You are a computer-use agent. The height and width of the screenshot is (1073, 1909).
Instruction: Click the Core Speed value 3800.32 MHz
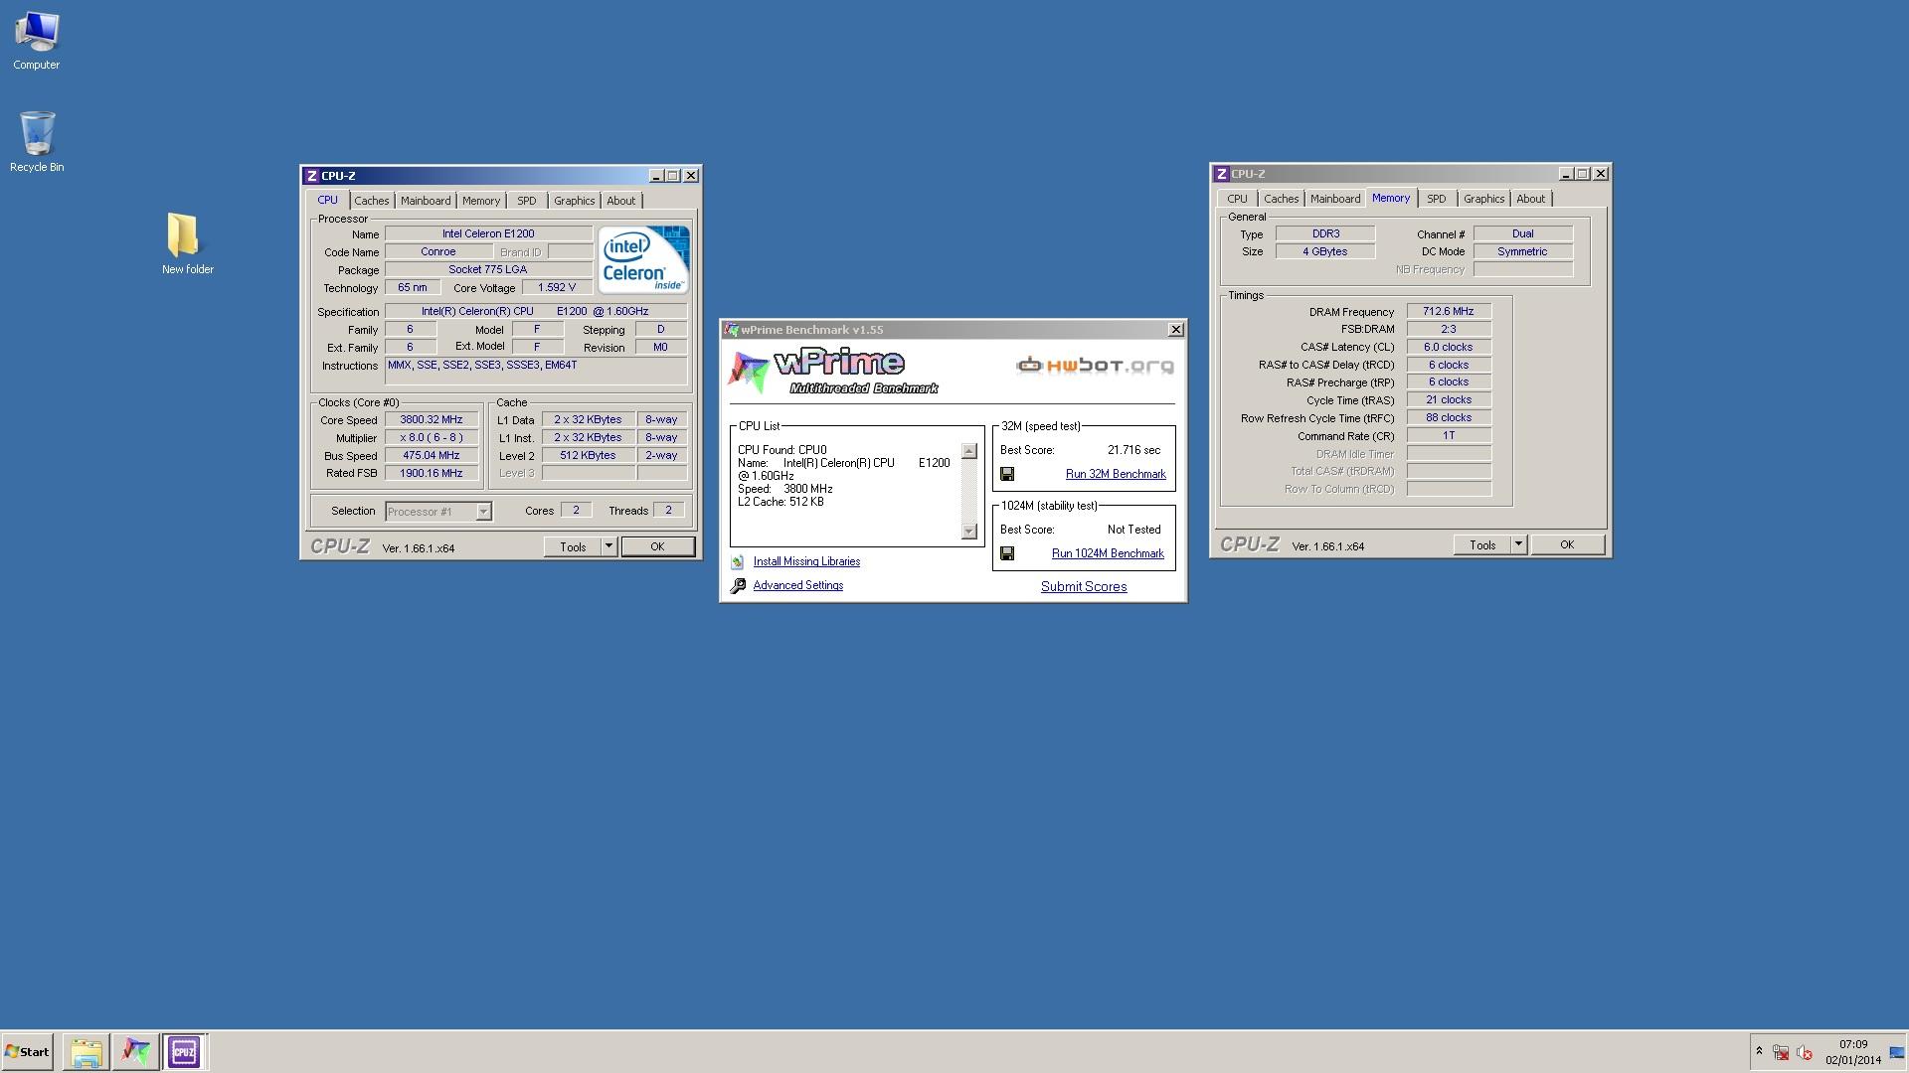coord(432,420)
